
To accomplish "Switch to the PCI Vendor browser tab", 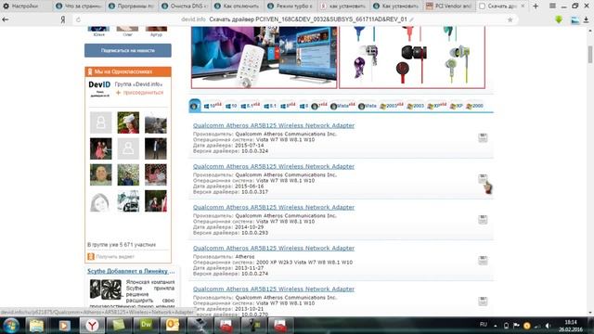I will (448, 6).
